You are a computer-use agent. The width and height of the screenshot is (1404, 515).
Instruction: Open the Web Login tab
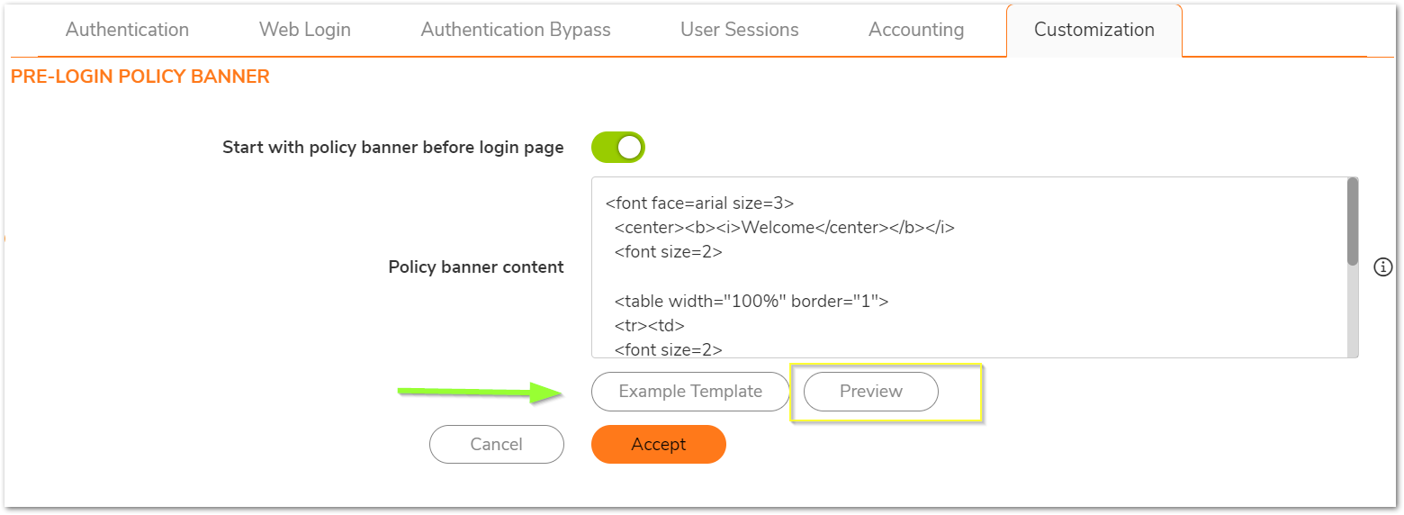305,30
